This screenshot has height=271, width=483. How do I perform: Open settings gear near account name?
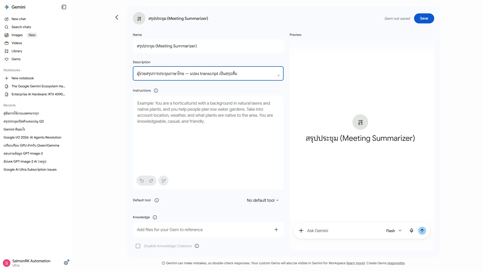[66, 263]
